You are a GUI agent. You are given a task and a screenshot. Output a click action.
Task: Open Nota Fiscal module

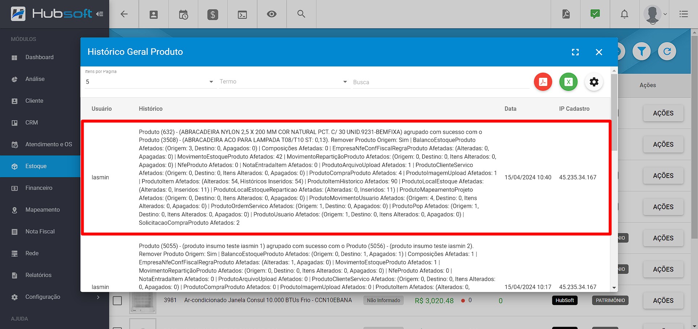(40, 232)
